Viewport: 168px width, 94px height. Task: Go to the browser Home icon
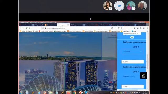click(x=30, y=28)
